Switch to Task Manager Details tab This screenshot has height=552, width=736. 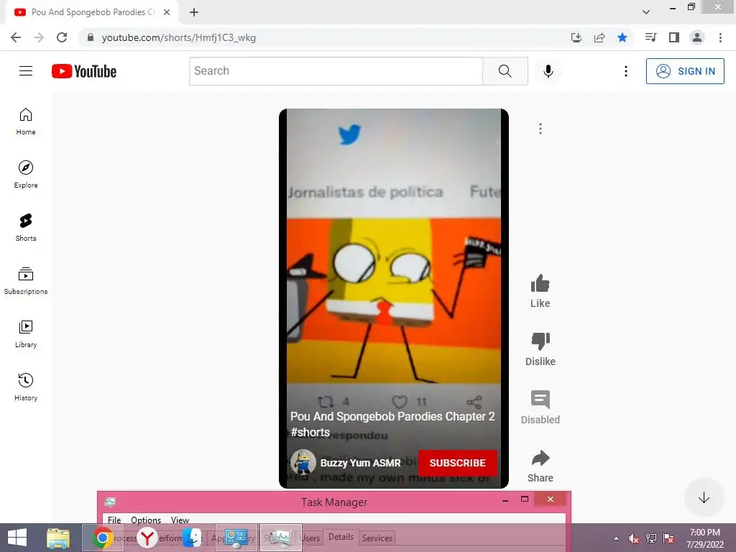pyautogui.click(x=341, y=536)
